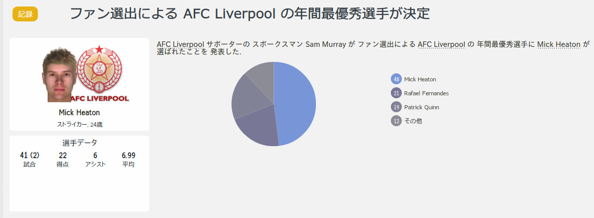
Task: Select the blue Mick Heaton pie slice
Action: pos(297,102)
